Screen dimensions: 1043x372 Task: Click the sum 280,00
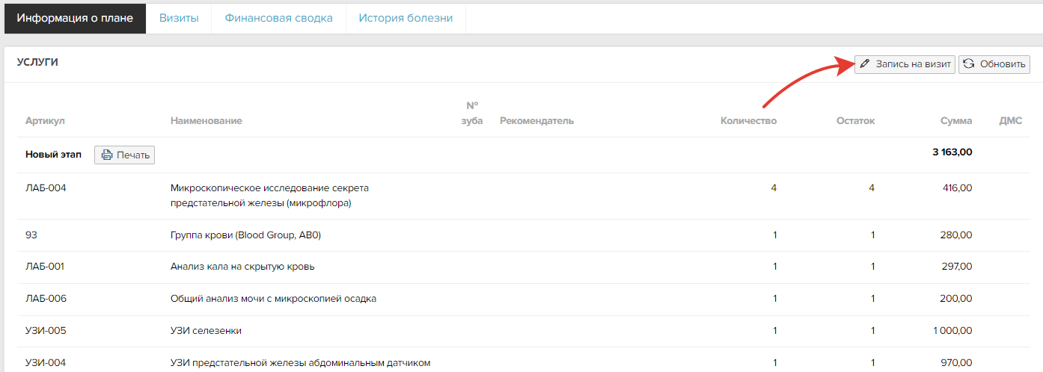(x=957, y=235)
